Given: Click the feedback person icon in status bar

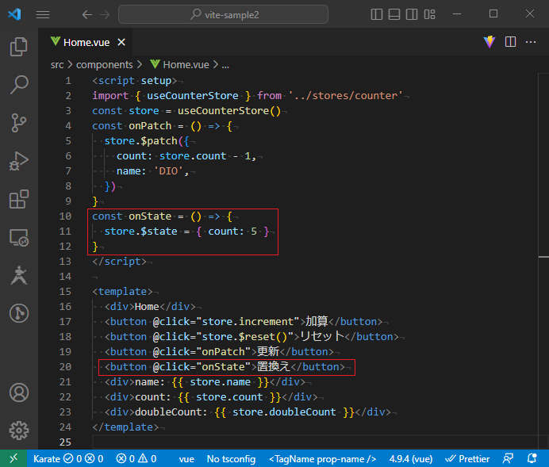Looking at the screenshot, I should pyautogui.click(x=508, y=458).
